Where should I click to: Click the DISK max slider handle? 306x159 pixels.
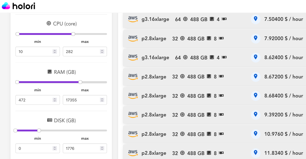39,131
